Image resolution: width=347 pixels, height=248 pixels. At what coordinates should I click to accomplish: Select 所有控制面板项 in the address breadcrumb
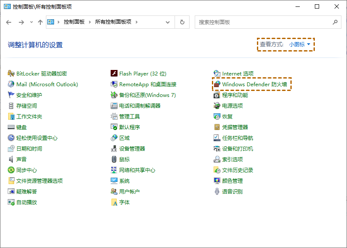113,22
